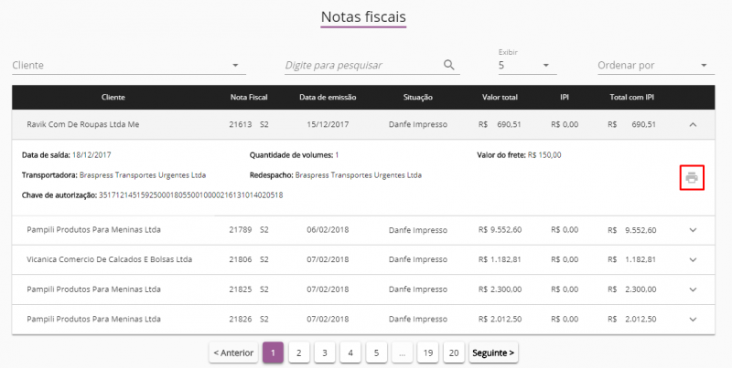
Task: Go to the Seguinte page
Action: [x=493, y=352]
